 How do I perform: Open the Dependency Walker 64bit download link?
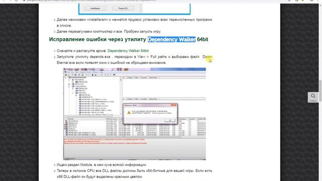coord(128,51)
